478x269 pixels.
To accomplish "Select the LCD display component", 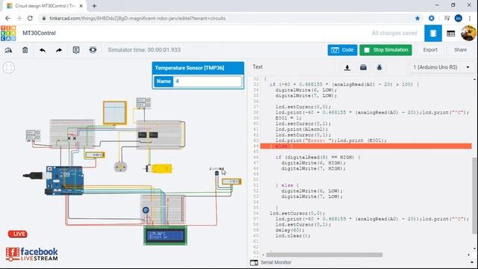I will [165, 235].
